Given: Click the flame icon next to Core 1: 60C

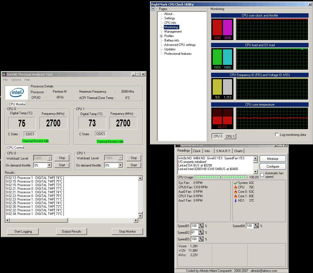Looking at the screenshot, I should [x=236, y=196].
